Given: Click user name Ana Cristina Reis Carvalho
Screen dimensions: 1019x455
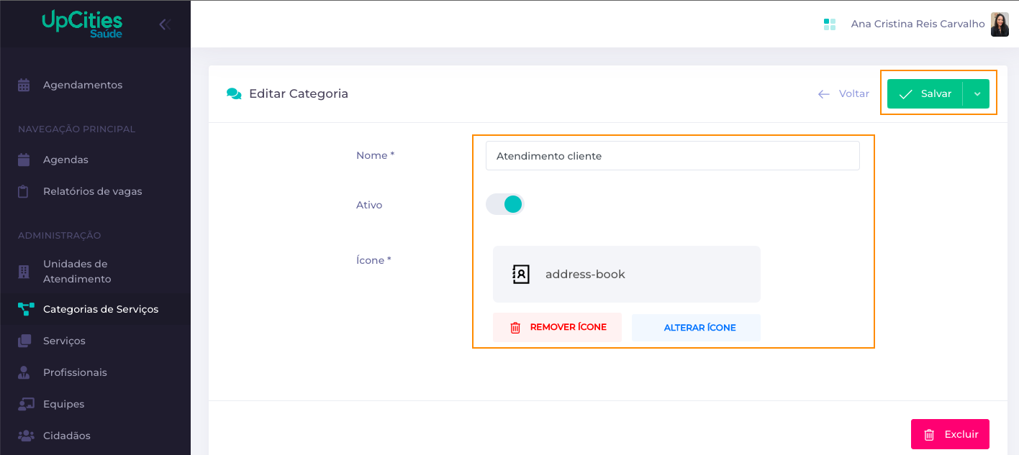Looking at the screenshot, I should pyautogui.click(x=918, y=24).
